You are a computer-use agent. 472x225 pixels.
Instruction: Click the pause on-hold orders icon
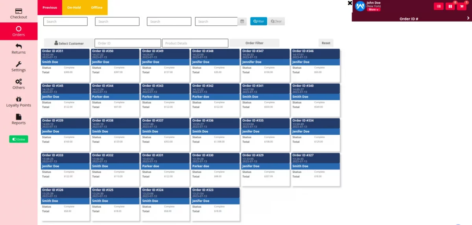click(450, 6)
